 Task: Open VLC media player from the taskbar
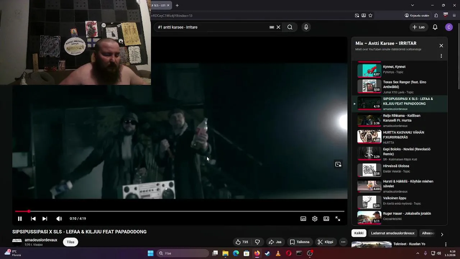(278, 253)
